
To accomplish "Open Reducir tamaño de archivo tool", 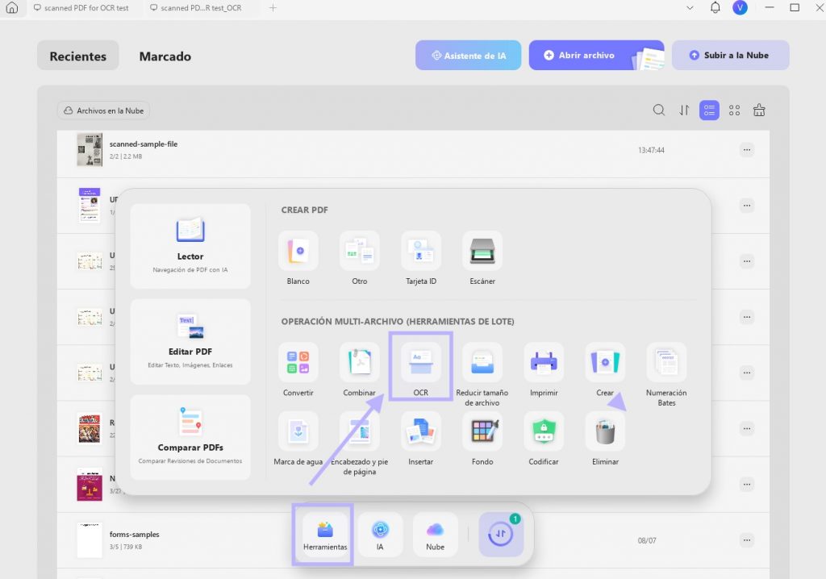I will 482,362.
